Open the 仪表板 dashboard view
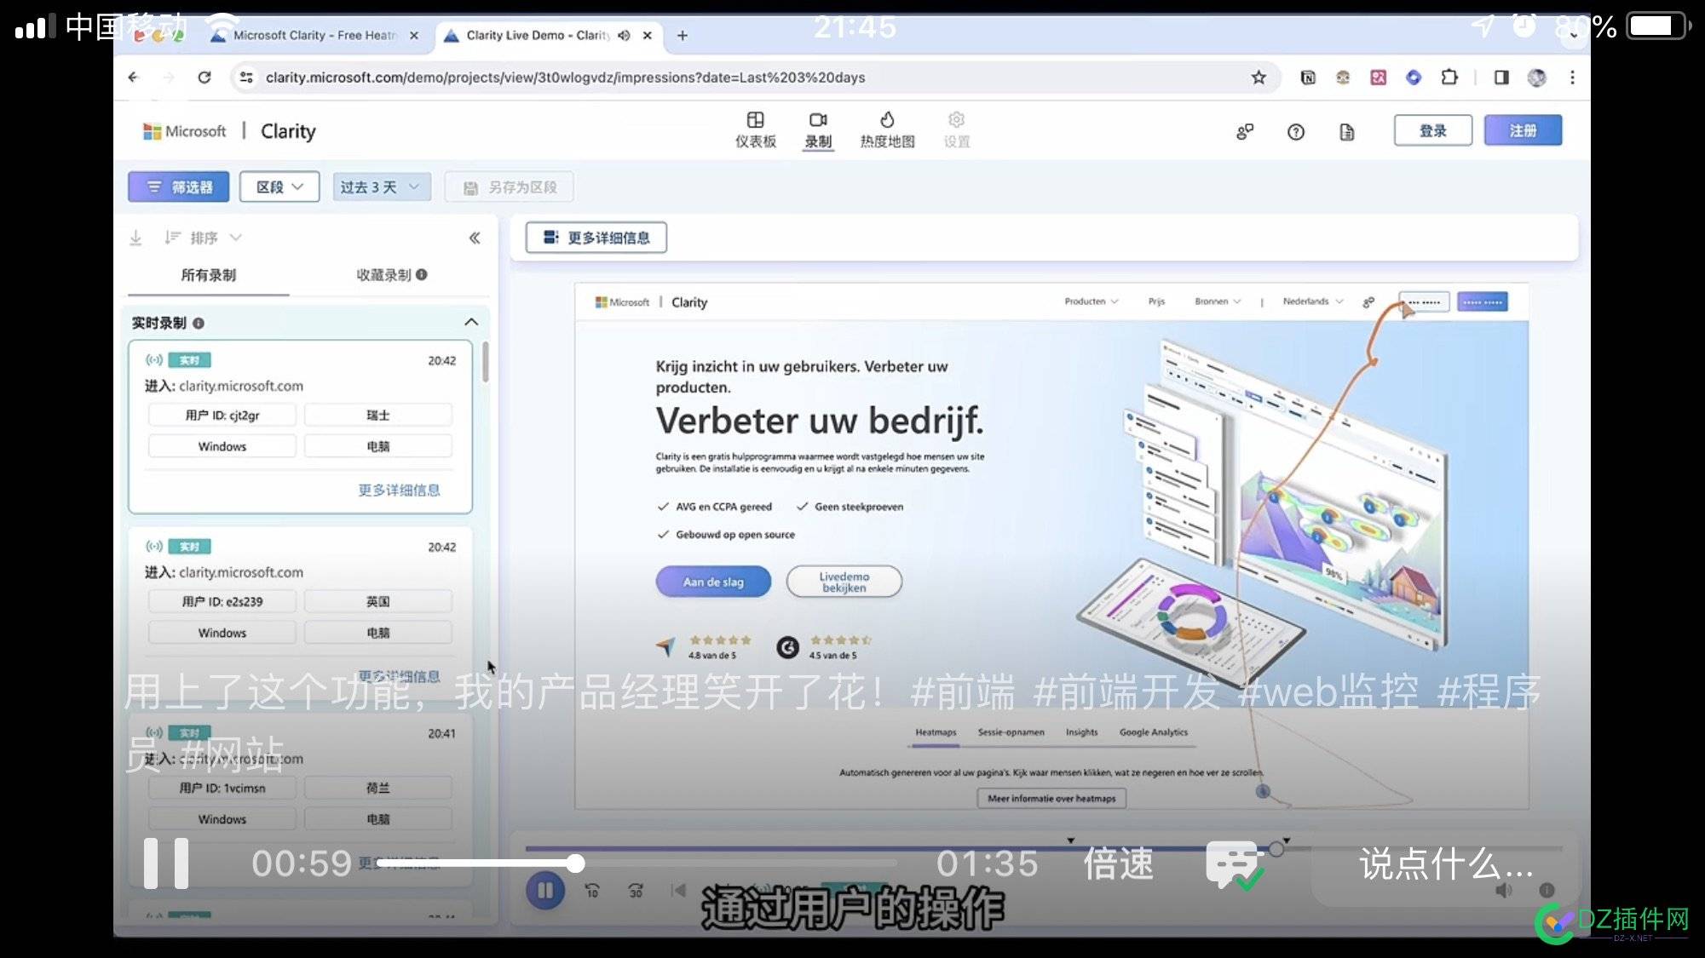Screen dimensions: 1705x958 (756, 129)
